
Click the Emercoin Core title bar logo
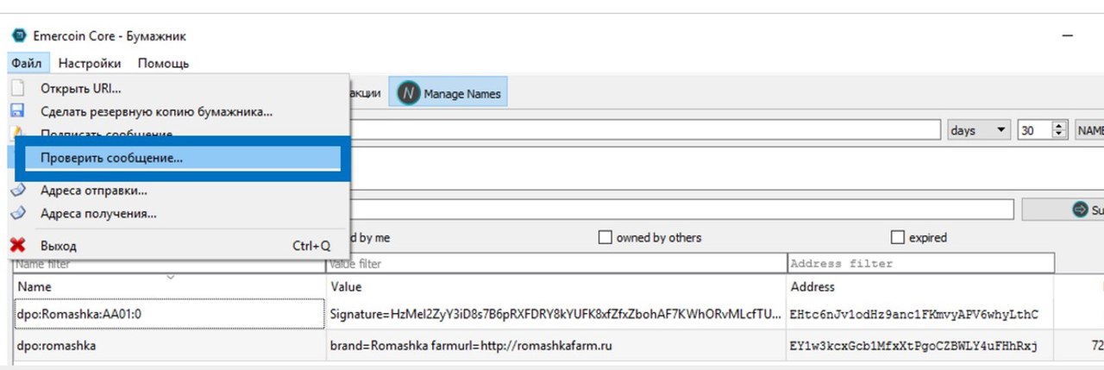pos(19,36)
